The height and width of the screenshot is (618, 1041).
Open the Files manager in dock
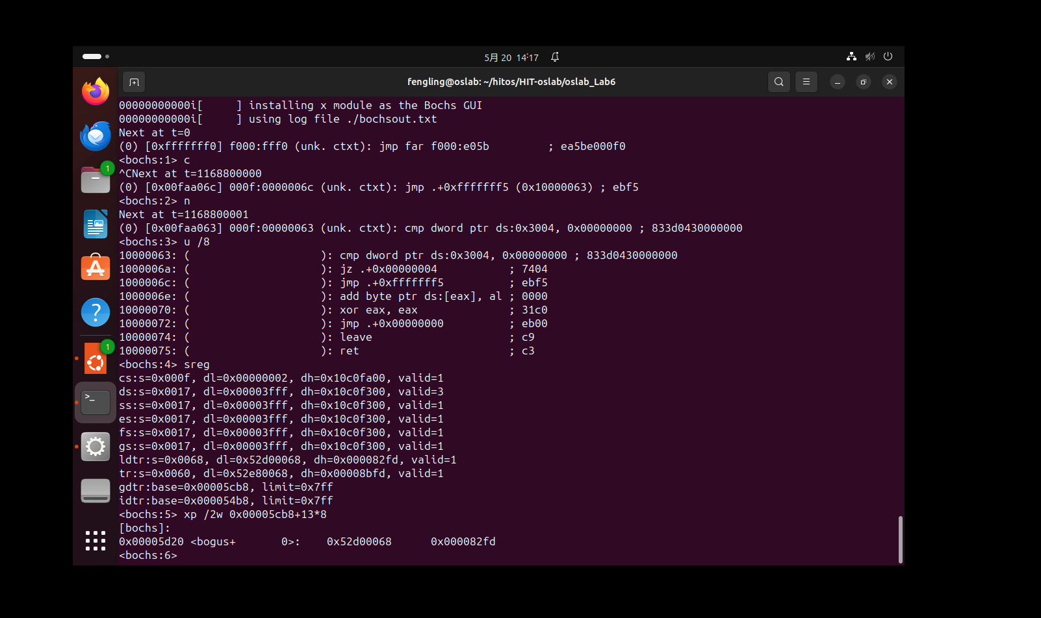[96, 180]
